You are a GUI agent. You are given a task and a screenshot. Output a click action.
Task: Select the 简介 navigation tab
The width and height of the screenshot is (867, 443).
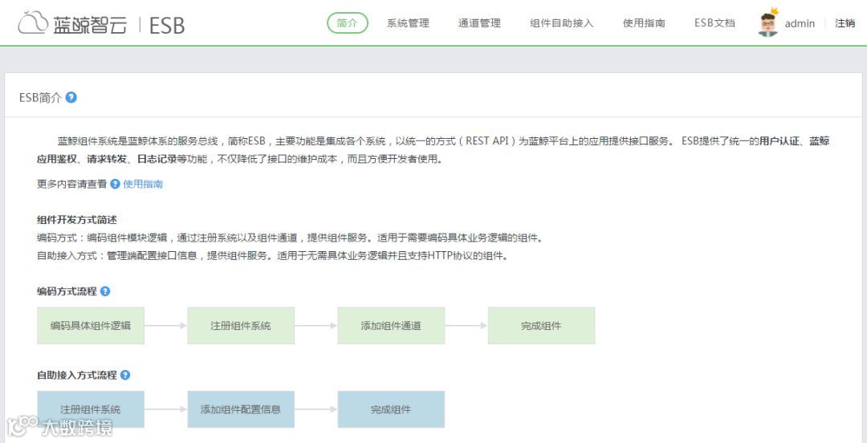[x=348, y=22]
